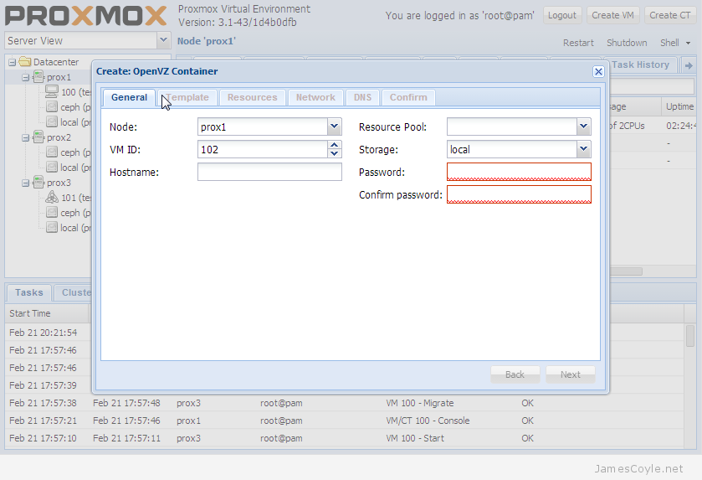
Task: Open the Shell dropdown menu
Action: tap(675, 43)
